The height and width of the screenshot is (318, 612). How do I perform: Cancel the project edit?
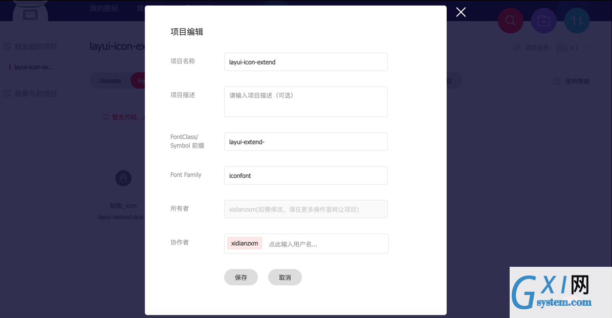click(285, 278)
